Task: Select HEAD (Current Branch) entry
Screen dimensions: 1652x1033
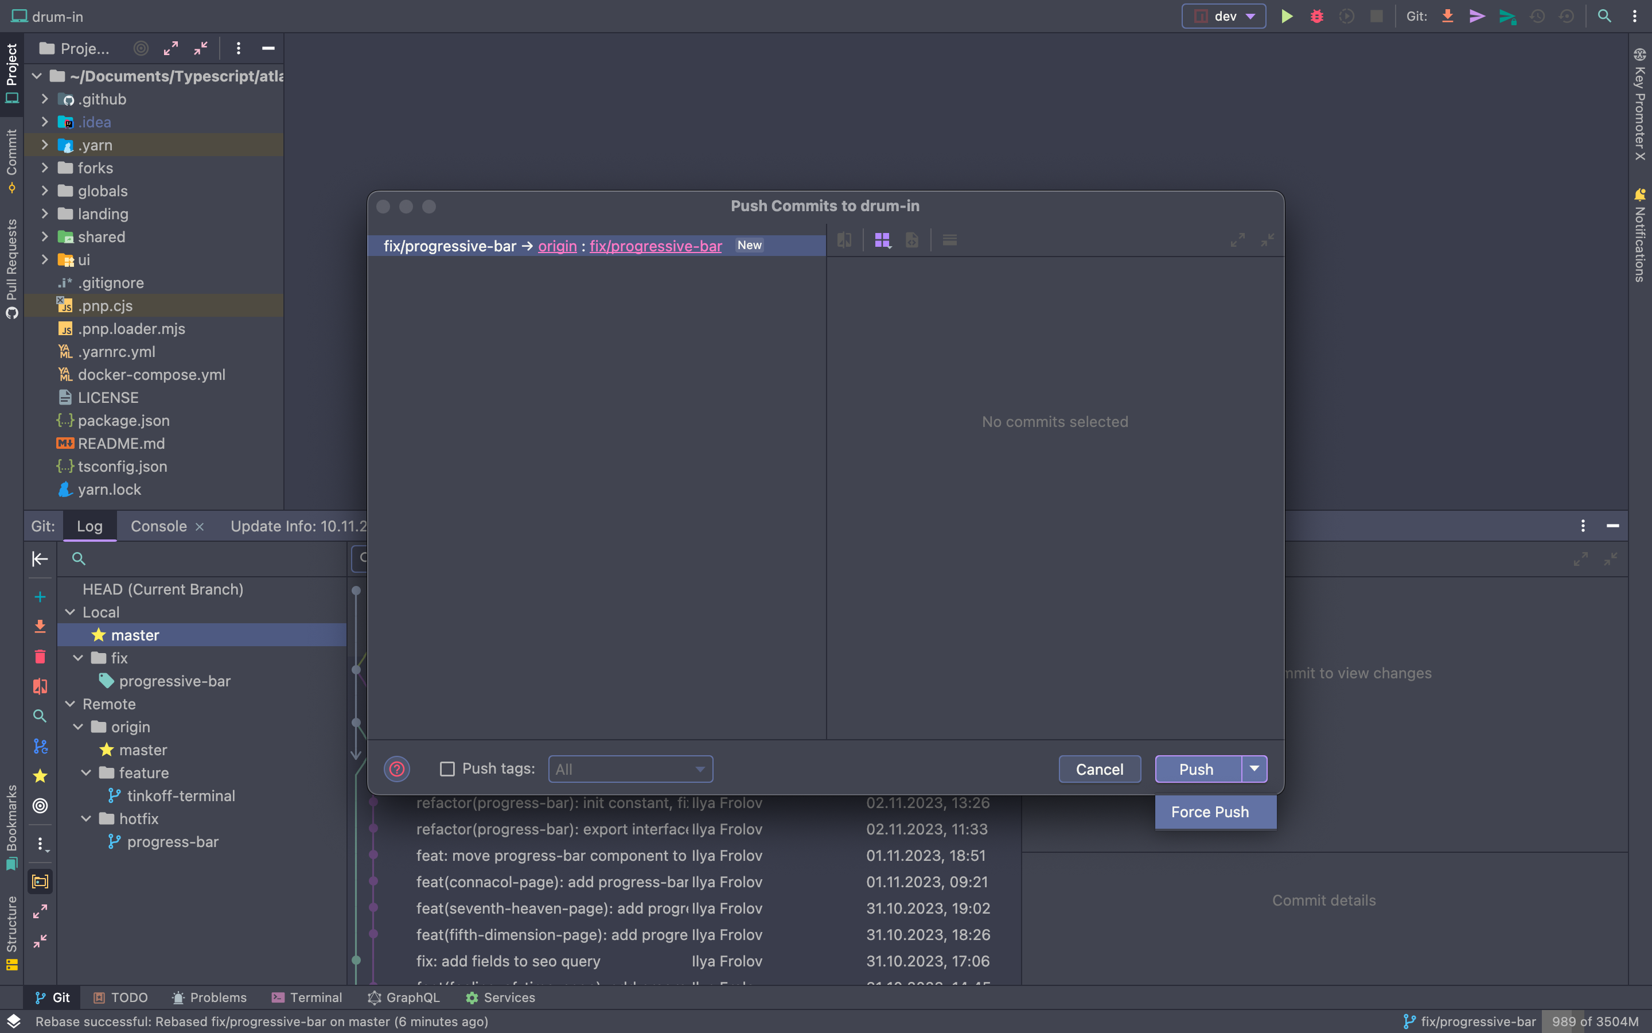Action: click(x=162, y=589)
